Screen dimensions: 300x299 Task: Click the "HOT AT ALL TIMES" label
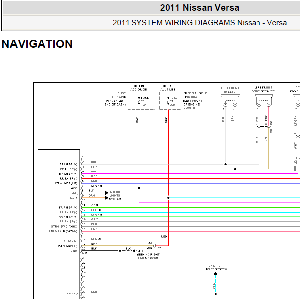[168, 88]
